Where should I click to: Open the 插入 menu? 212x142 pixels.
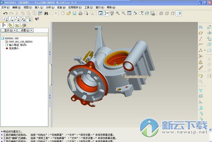pos(39,7)
